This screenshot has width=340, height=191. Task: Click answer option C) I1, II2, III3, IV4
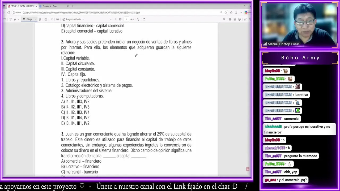coord(75,112)
